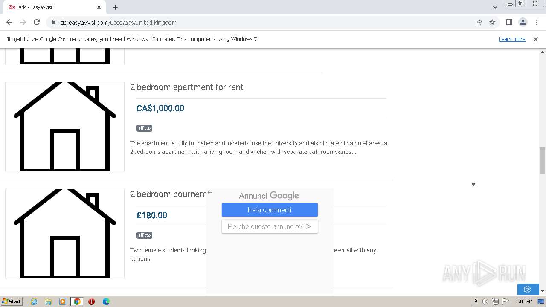Click the affitto tag under CA$1,000.00

coord(144,128)
